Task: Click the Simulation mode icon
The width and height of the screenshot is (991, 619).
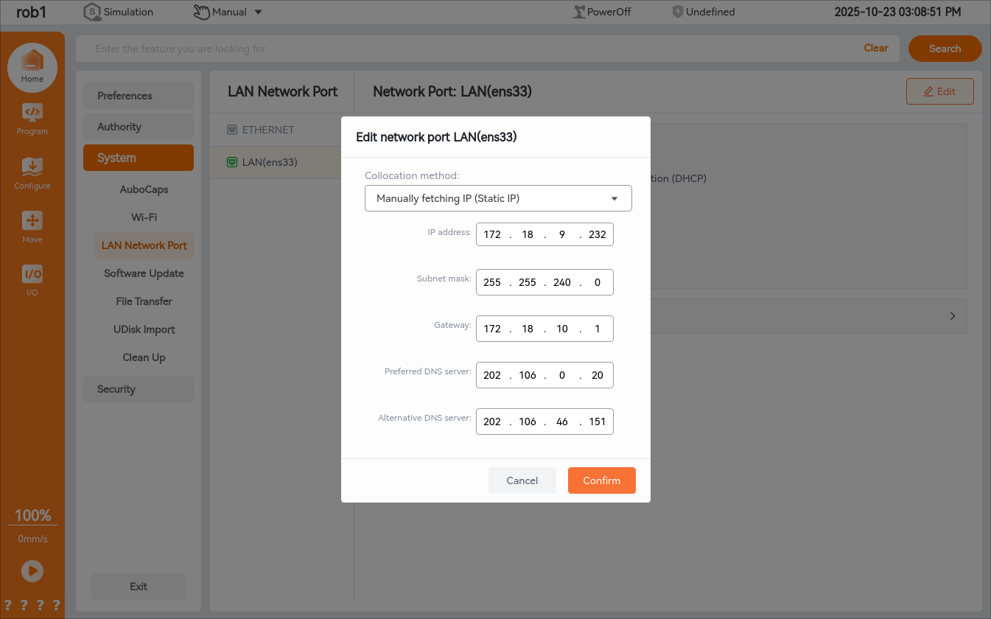Action: (x=92, y=12)
